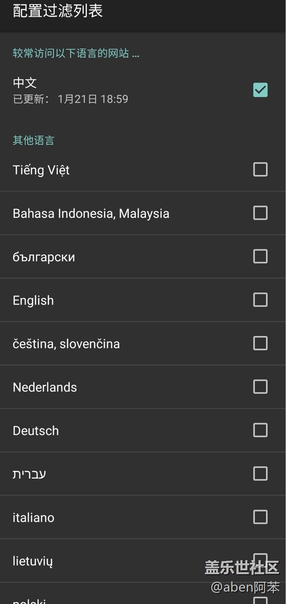The width and height of the screenshot is (286, 604).
Task: Tick the čeština, slovenčina checkbox
Action: (x=260, y=343)
